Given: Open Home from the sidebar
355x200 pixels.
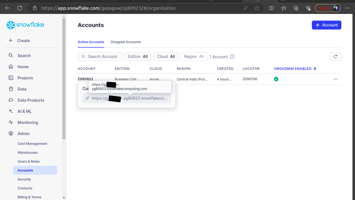Looking at the screenshot, I should click(x=23, y=67).
